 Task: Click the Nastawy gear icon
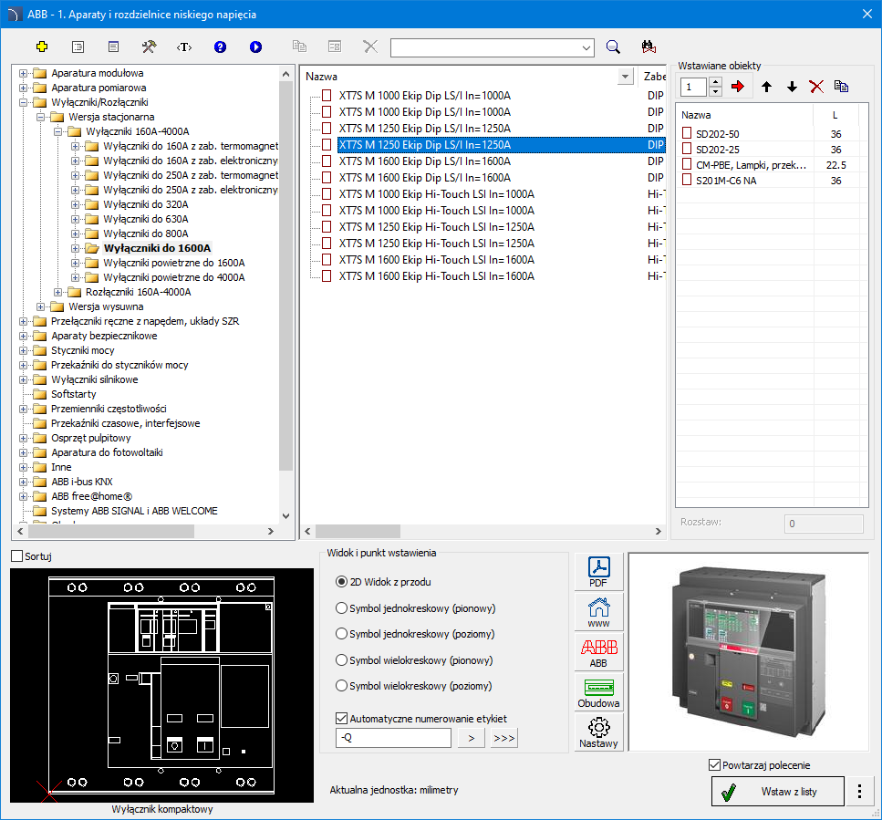598,732
